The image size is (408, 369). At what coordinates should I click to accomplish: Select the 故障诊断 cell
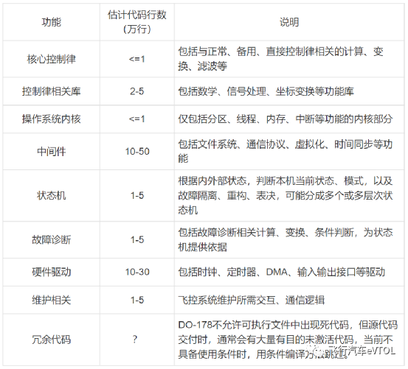tap(51, 239)
